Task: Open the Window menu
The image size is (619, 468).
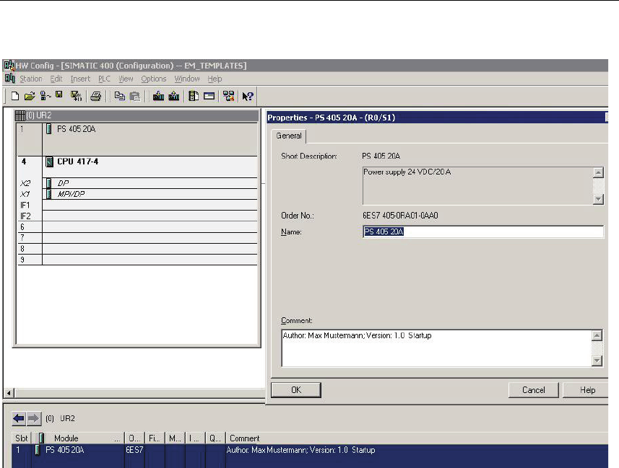Action: 187,79
